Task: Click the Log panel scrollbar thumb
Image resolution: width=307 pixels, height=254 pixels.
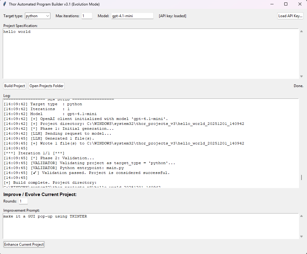Action: point(301,177)
